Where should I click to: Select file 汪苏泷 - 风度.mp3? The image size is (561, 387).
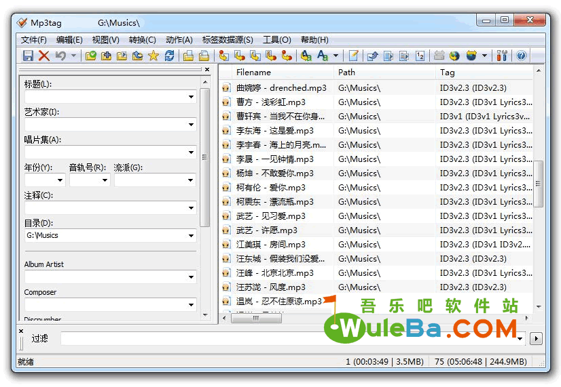271,287
